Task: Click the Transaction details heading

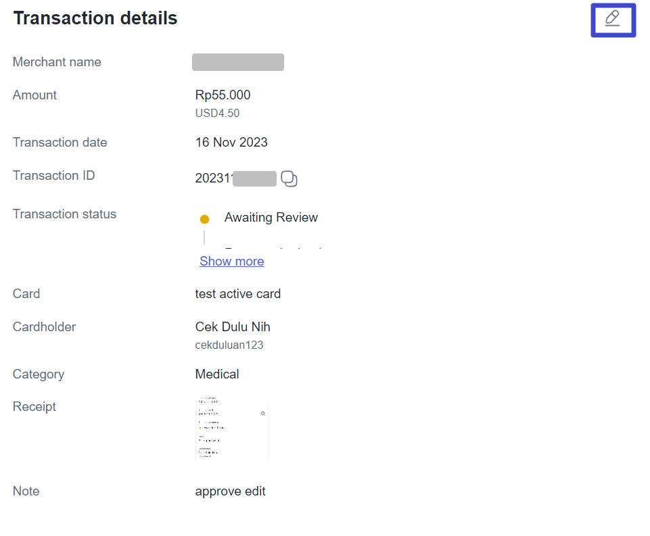Action: click(95, 19)
